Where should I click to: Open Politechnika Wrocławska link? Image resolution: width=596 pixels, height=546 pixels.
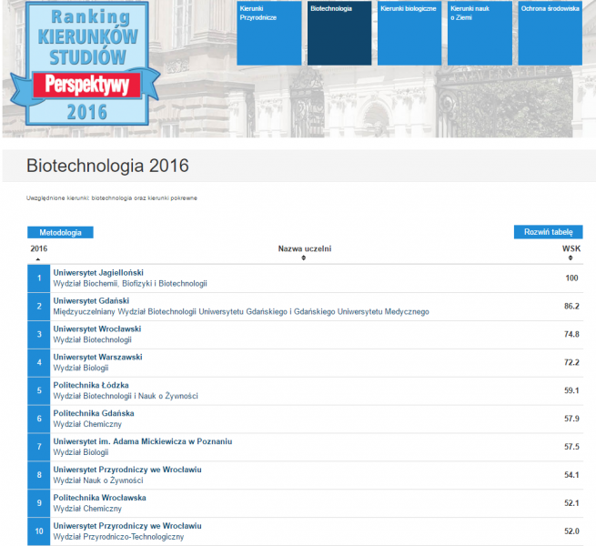point(99,498)
